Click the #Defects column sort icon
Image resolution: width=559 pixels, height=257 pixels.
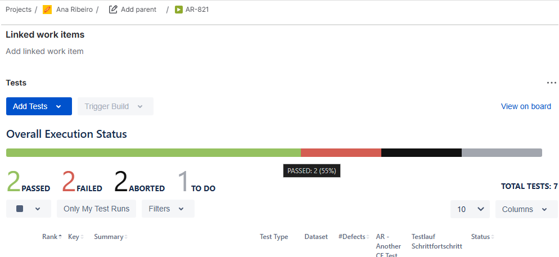pos(368,237)
